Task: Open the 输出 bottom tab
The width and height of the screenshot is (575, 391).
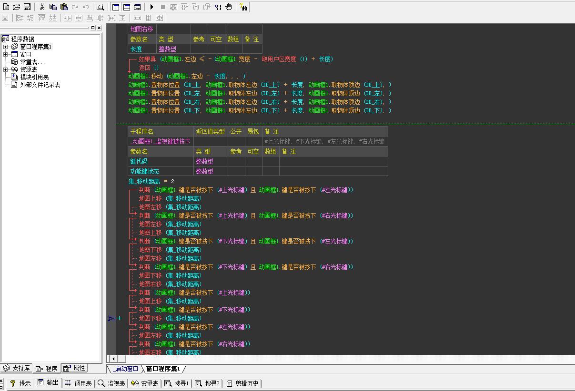Action: [48, 383]
